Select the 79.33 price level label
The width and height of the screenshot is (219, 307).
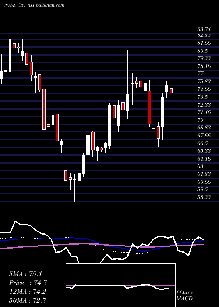204,58
